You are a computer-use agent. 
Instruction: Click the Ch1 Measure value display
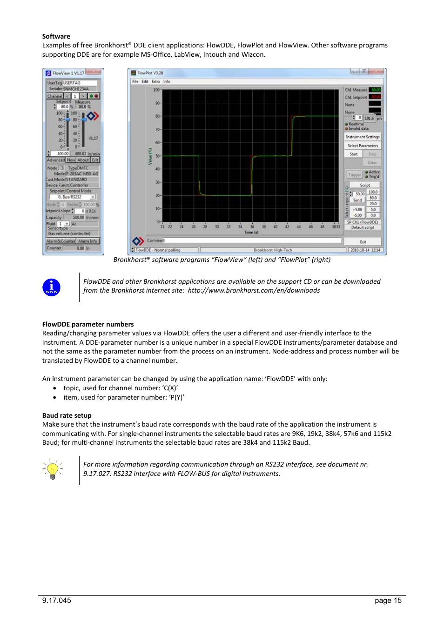pos(375,90)
